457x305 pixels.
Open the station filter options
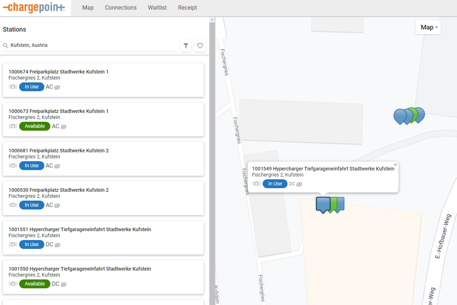pos(186,46)
